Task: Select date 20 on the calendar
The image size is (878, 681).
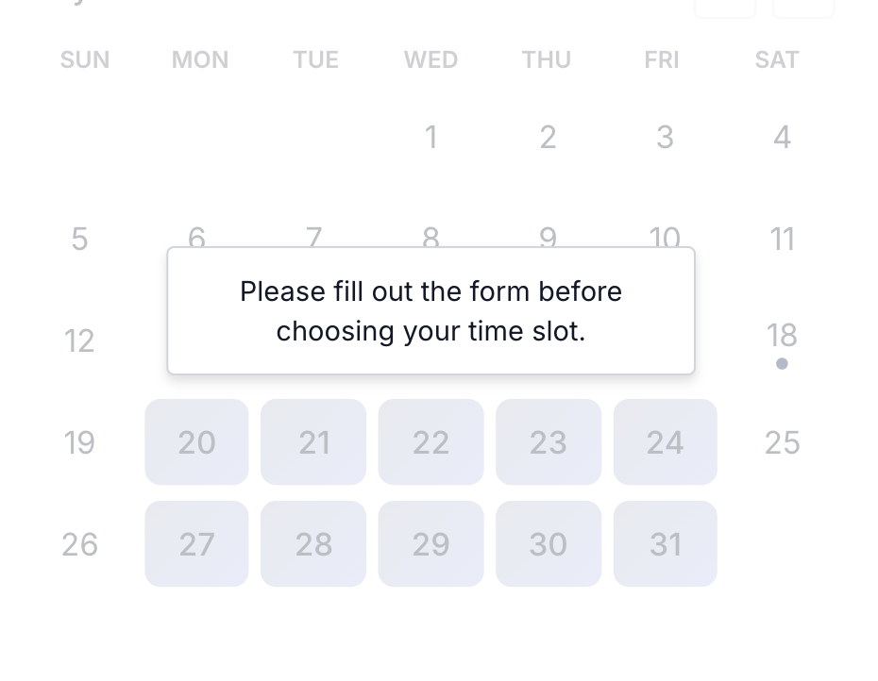Action: [x=196, y=442]
